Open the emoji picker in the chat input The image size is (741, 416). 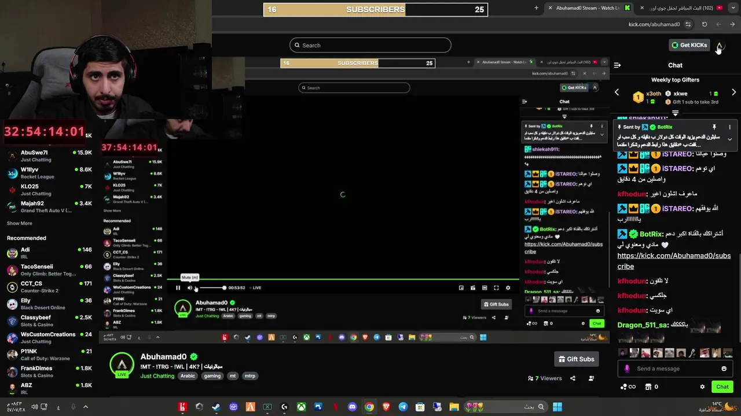[724, 369]
